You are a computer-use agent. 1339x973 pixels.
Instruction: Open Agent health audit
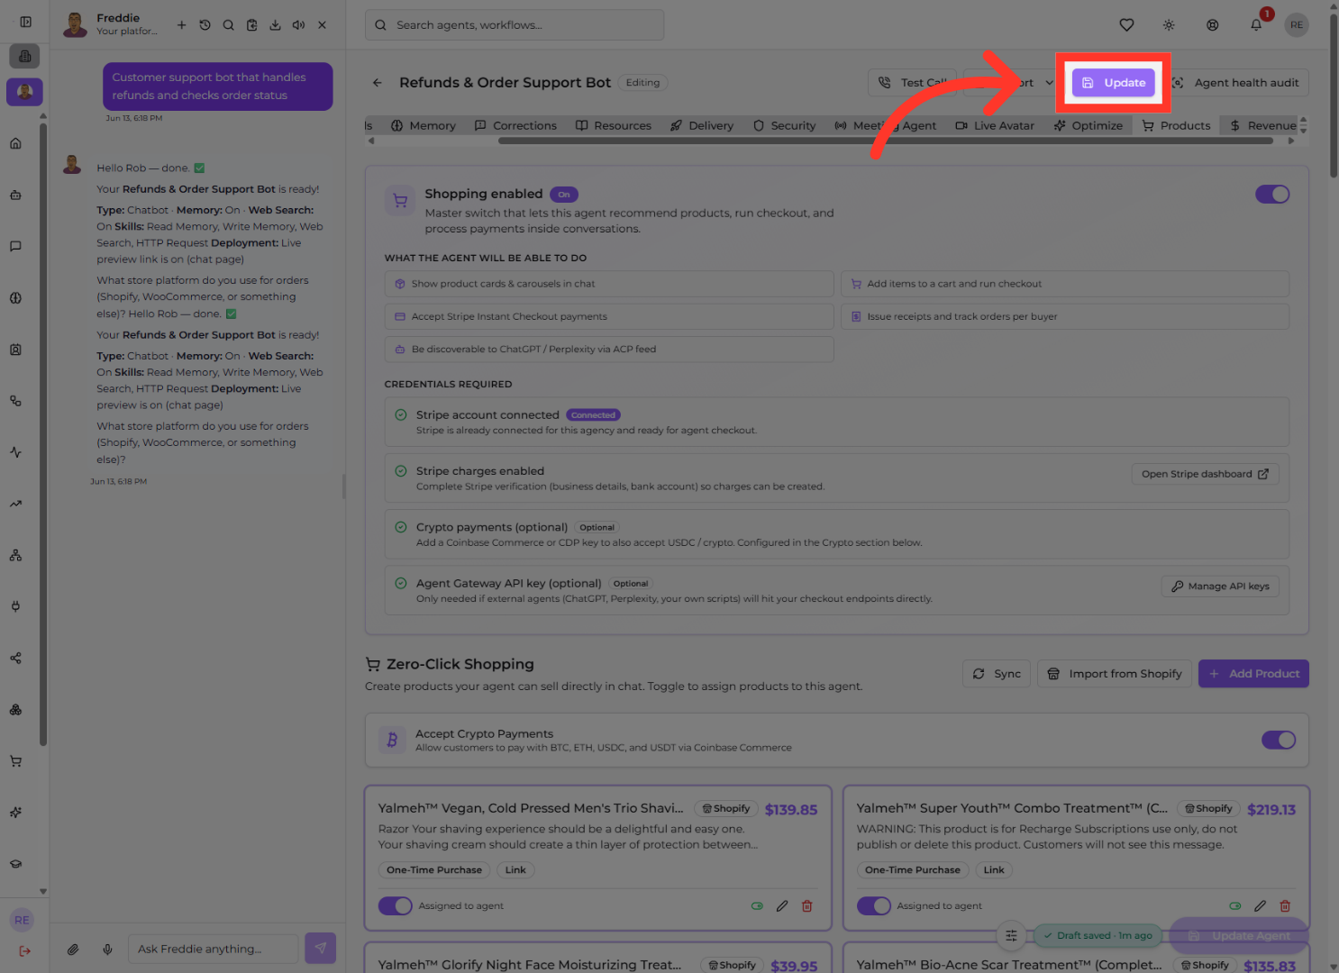pyautogui.click(x=1238, y=83)
